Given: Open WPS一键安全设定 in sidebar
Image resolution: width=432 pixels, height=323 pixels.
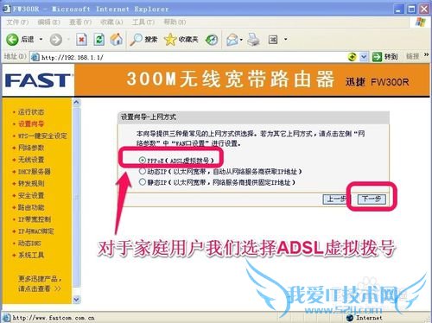Looking at the screenshot, I should [x=42, y=136].
